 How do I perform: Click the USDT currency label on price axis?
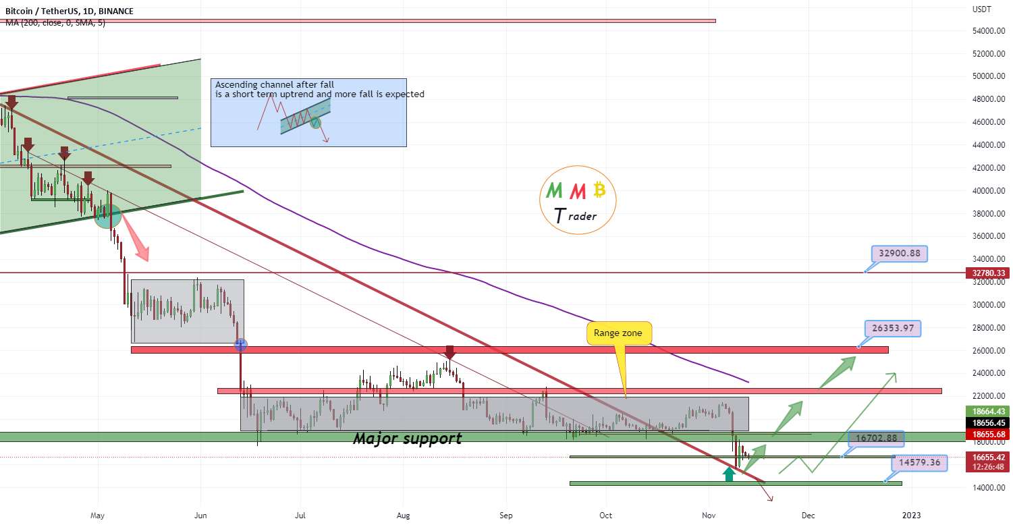pos(982,9)
